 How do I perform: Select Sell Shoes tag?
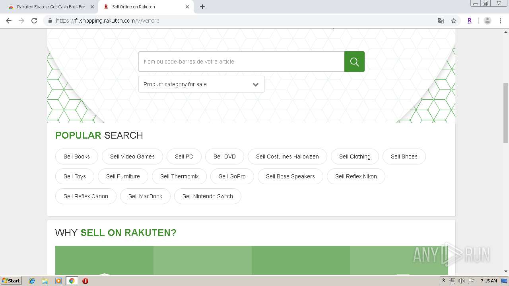click(404, 157)
